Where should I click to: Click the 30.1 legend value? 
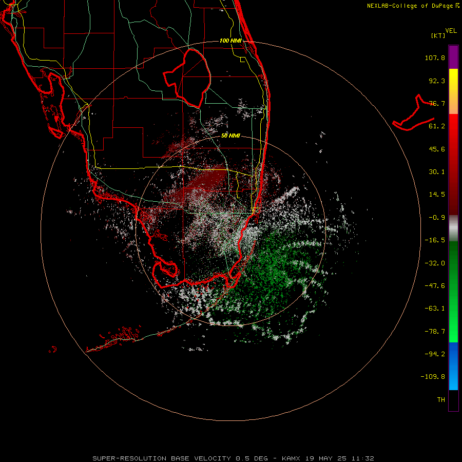click(437, 172)
